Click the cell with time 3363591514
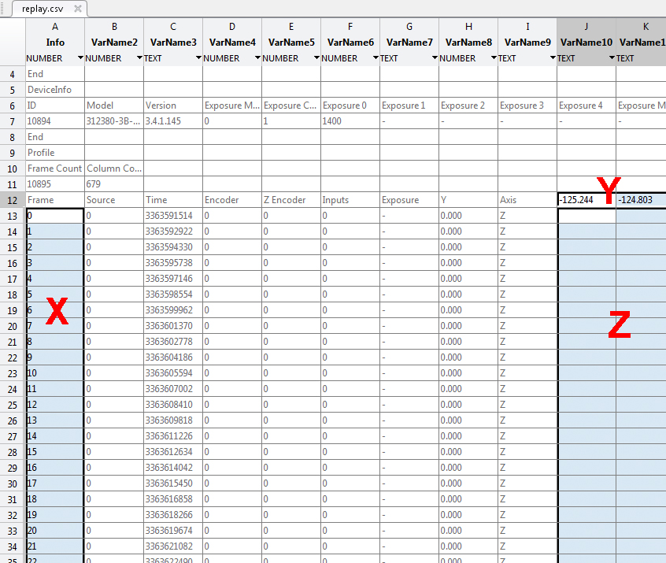The image size is (666, 563). (172, 216)
